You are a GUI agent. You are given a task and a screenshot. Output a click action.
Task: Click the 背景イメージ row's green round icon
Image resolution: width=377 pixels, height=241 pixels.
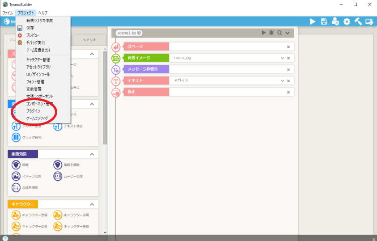116,58
